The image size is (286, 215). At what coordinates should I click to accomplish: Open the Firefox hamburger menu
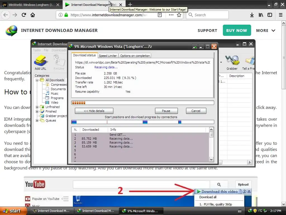point(281,15)
